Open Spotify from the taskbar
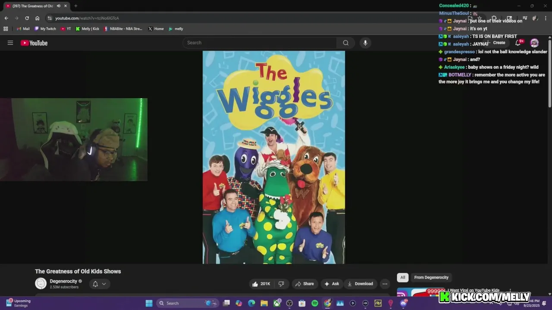This screenshot has height=310, width=552. 315,303
